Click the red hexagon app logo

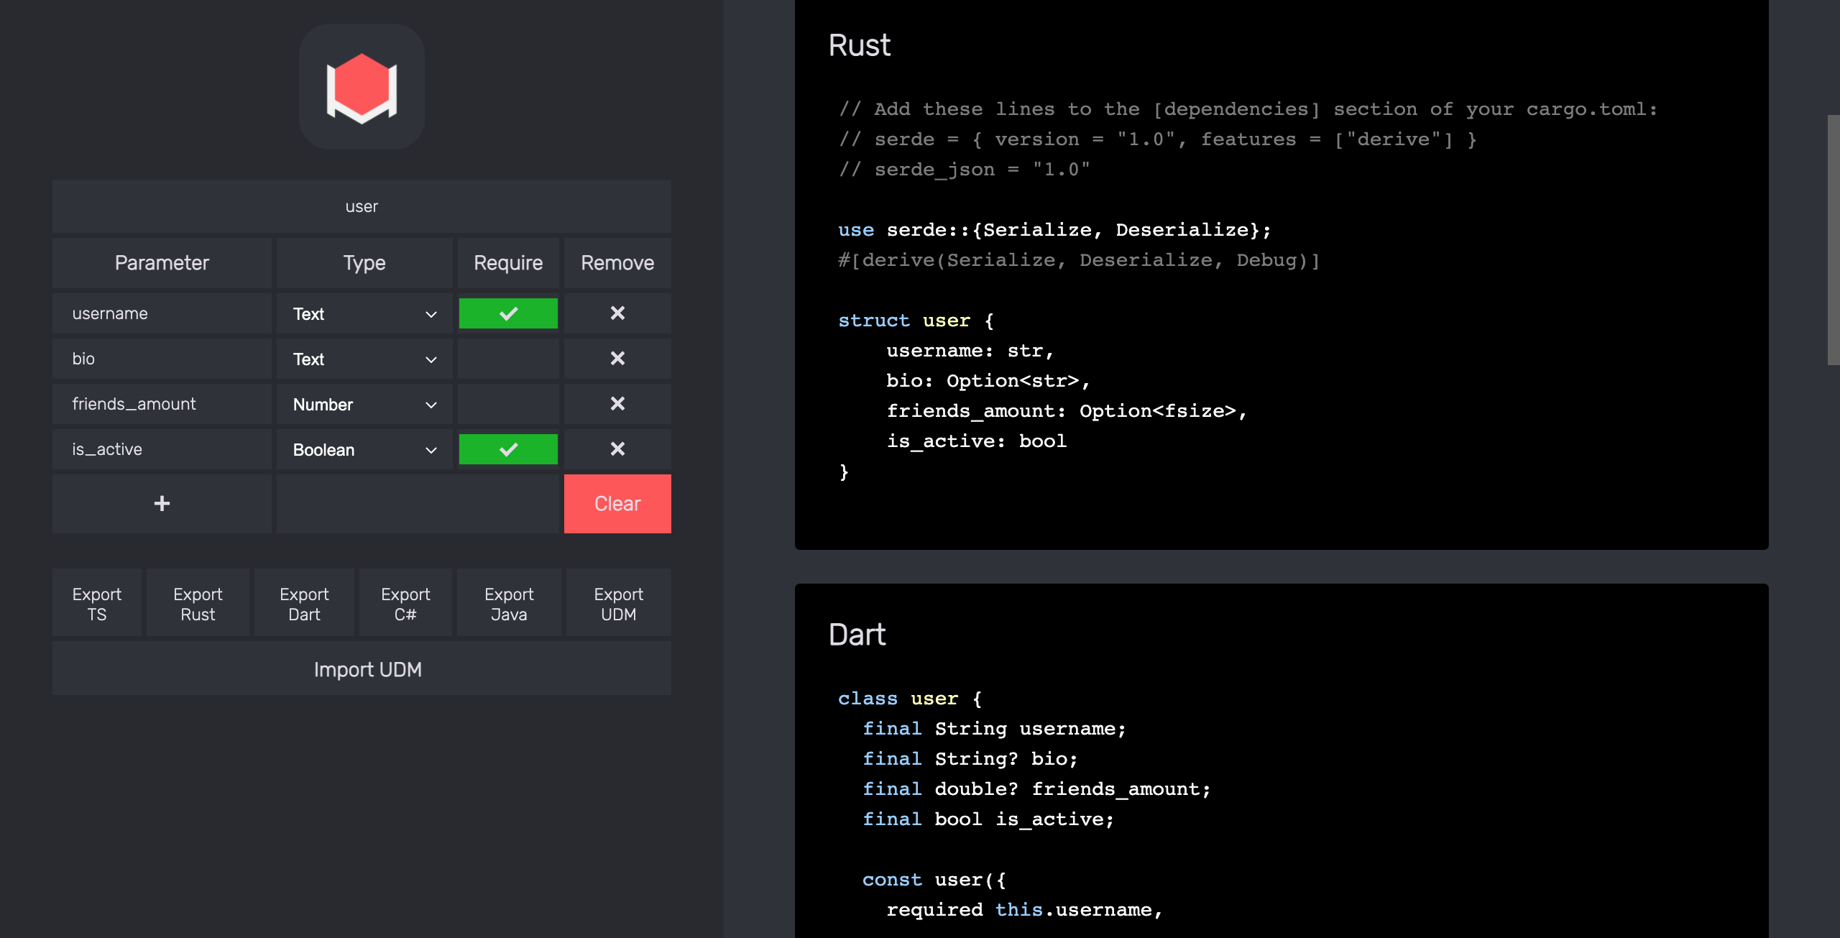(x=362, y=87)
